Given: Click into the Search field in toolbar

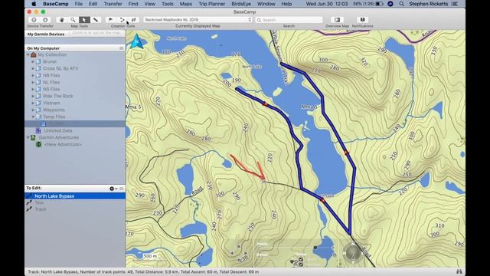Looking at the screenshot, I should pos(289,20).
